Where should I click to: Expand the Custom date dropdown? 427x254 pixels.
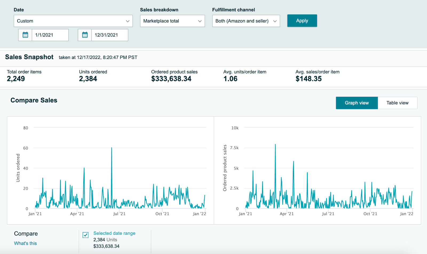73,21
